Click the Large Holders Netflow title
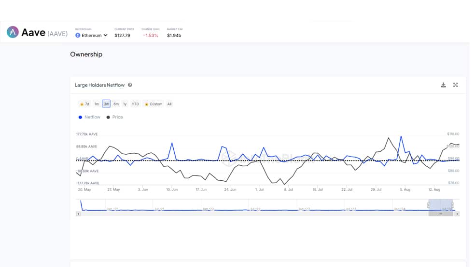This screenshot has width=475, height=267. click(x=99, y=85)
